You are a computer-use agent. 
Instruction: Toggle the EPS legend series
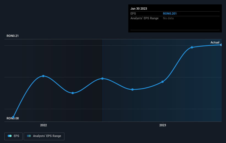[13, 136]
